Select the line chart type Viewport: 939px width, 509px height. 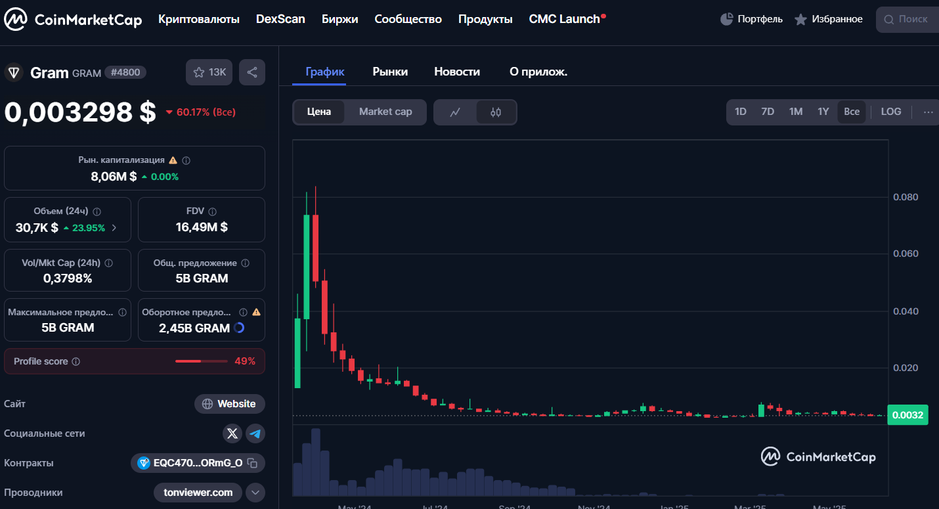click(x=455, y=112)
